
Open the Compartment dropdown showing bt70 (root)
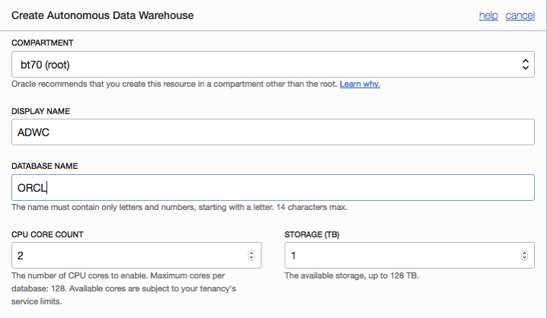273,65
